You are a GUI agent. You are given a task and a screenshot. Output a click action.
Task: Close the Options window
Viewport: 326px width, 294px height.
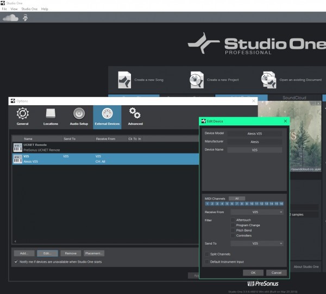(254, 101)
